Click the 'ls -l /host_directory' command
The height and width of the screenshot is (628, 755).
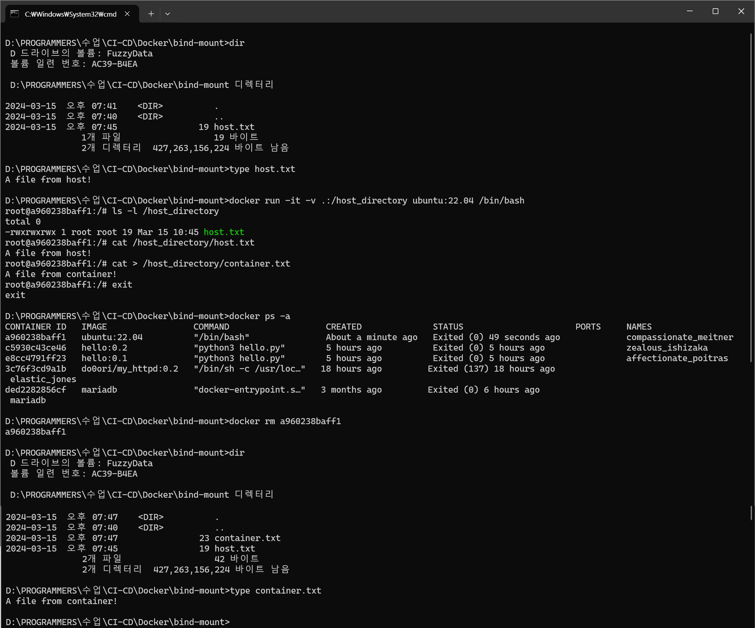click(165, 211)
